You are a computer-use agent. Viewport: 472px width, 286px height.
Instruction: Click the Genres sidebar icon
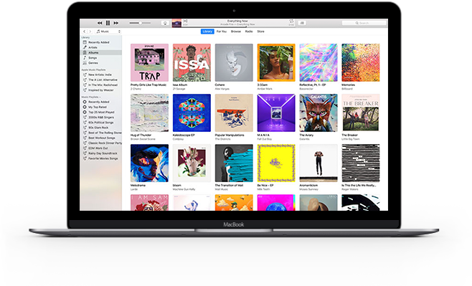pos(85,63)
